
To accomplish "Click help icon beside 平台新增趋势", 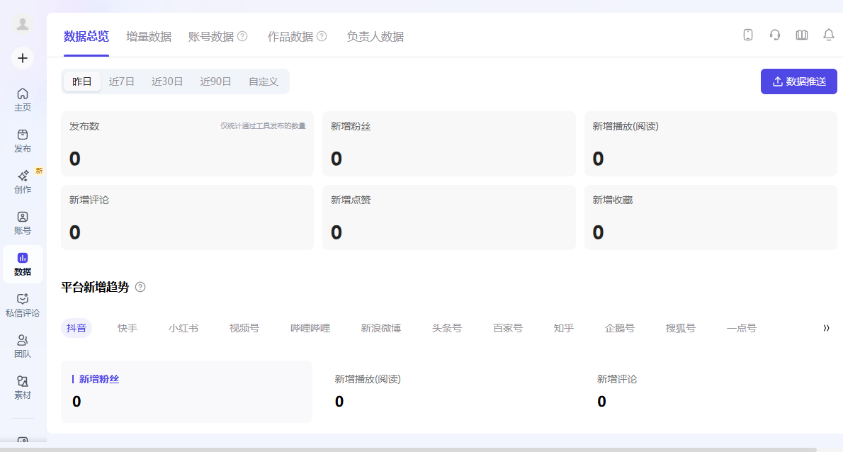I will [140, 287].
